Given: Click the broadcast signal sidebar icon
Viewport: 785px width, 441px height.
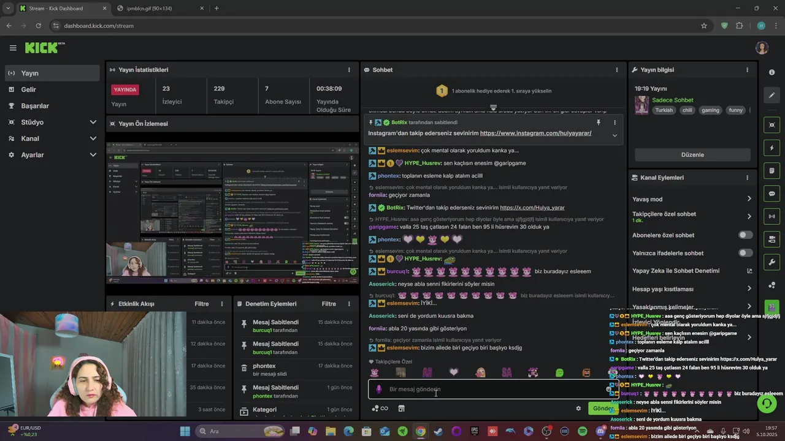Looking at the screenshot, I should [x=772, y=216].
